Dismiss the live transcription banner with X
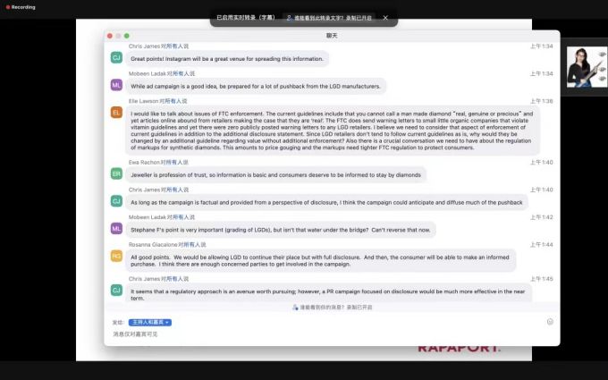Viewport: 608px width, 380px height. pyautogui.click(x=385, y=18)
